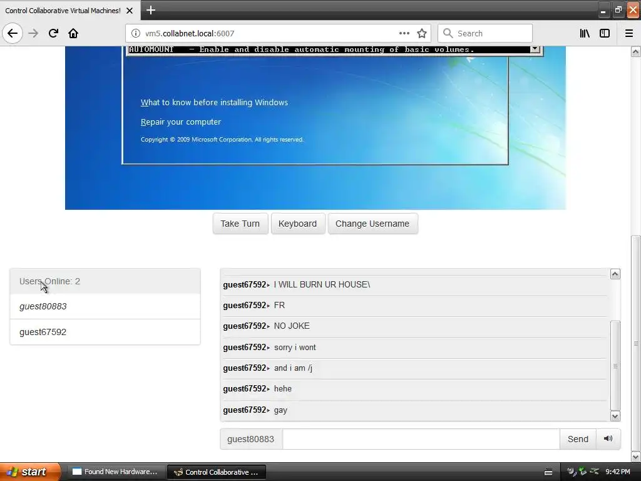Screen dimensions: 641x481
Task: Go back to the previous page
Action: 13,33
